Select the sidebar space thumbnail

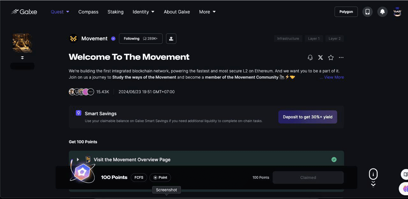pyautogui.click(x=22, y=43)
